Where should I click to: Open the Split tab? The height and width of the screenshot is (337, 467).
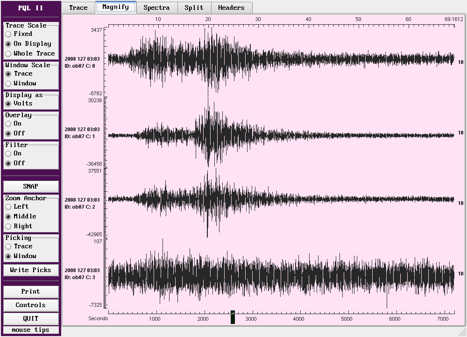coord(194,7)
